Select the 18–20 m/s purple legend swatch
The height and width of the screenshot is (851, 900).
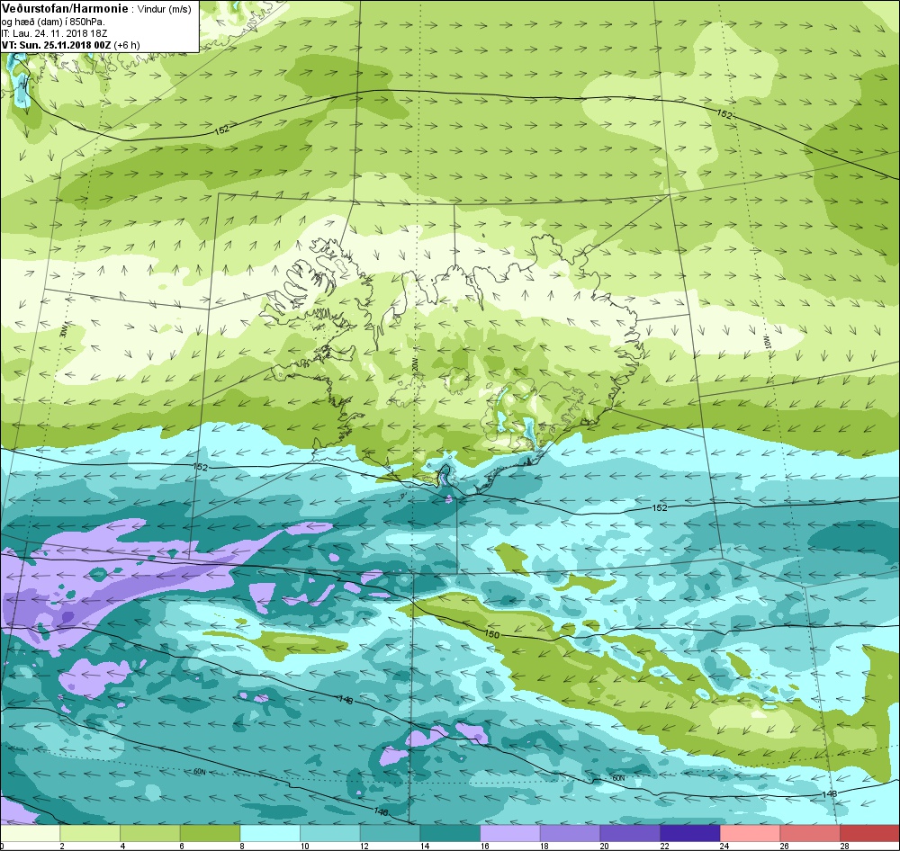570,833
